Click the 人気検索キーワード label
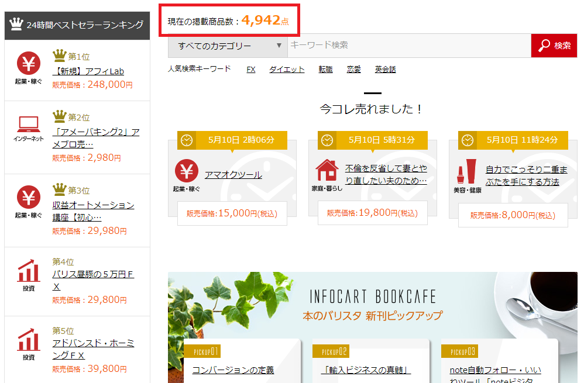 (200, 69)
